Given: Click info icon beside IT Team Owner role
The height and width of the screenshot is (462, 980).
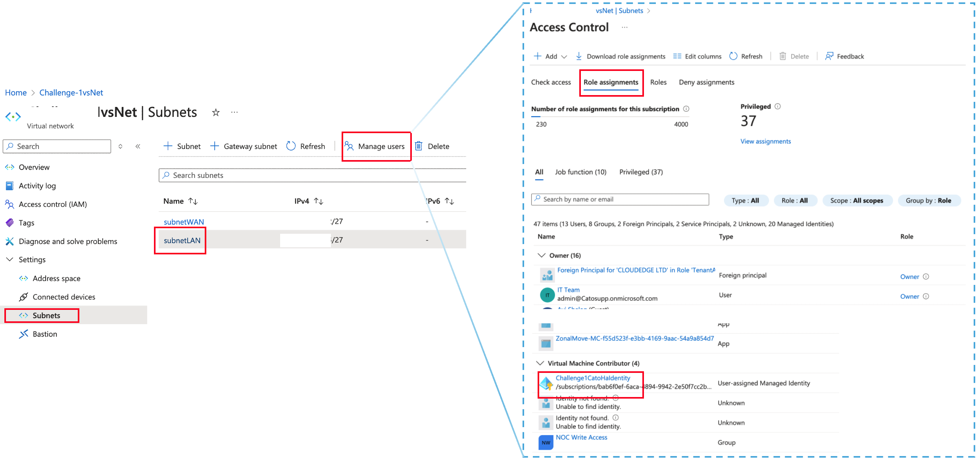Looking at the screenshot, I should pos(926,296).
